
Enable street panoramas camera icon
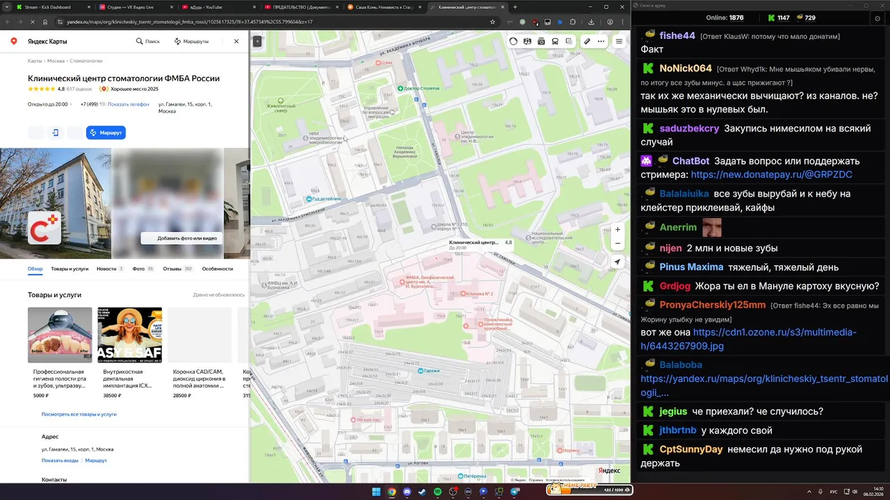point(542,41)
